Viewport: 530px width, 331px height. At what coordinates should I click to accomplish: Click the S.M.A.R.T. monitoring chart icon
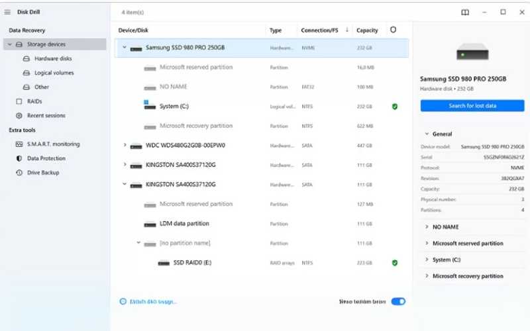click(x=19, y=144)
